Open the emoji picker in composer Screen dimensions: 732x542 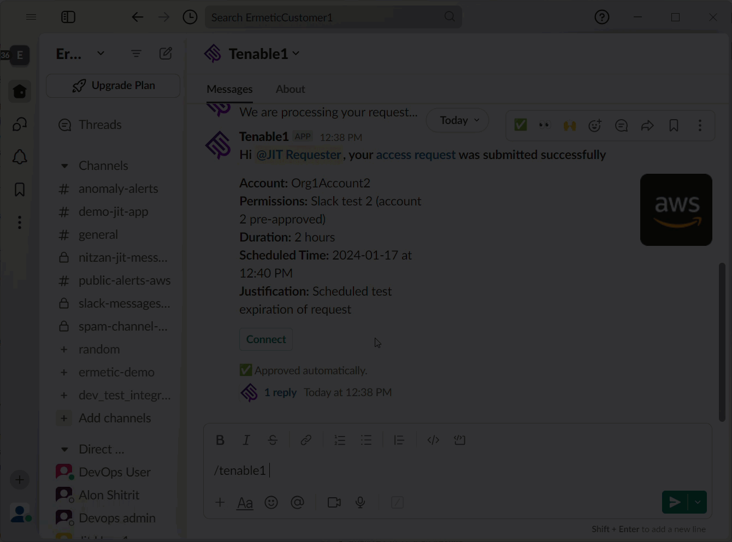(x=271, y=502)
